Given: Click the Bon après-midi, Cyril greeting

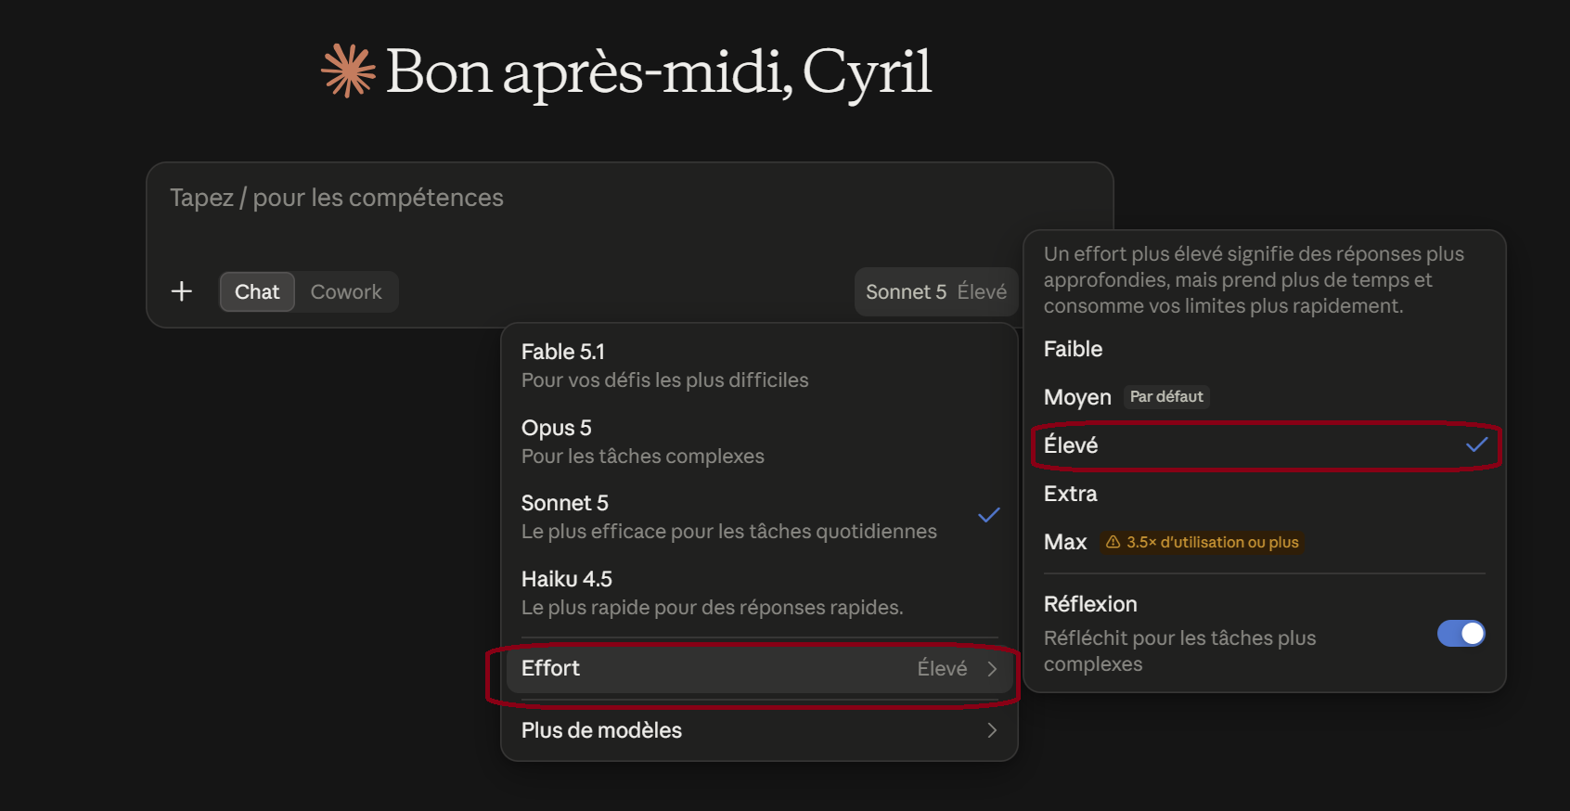Looking at the screenshot, I should click(658, 72).
